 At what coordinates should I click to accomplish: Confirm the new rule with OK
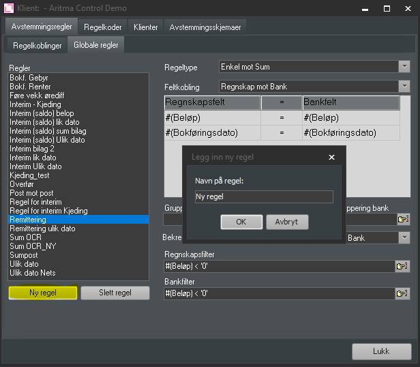tap(241, 222)
